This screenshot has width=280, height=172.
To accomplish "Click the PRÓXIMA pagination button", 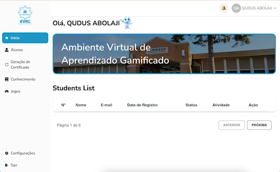I will [259, 125].
